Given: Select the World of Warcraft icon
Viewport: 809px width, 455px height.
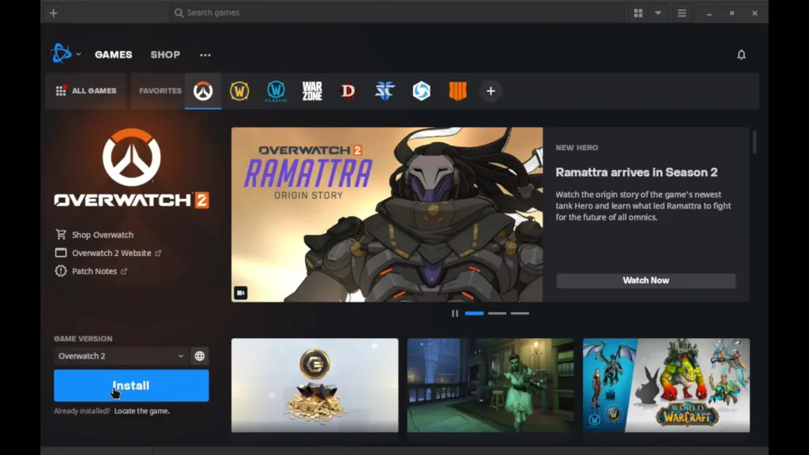Looking at the screenshot, I should pyautogui.click(x=239, y=91).
